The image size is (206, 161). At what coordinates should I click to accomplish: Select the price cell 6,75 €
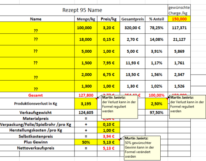108,75
